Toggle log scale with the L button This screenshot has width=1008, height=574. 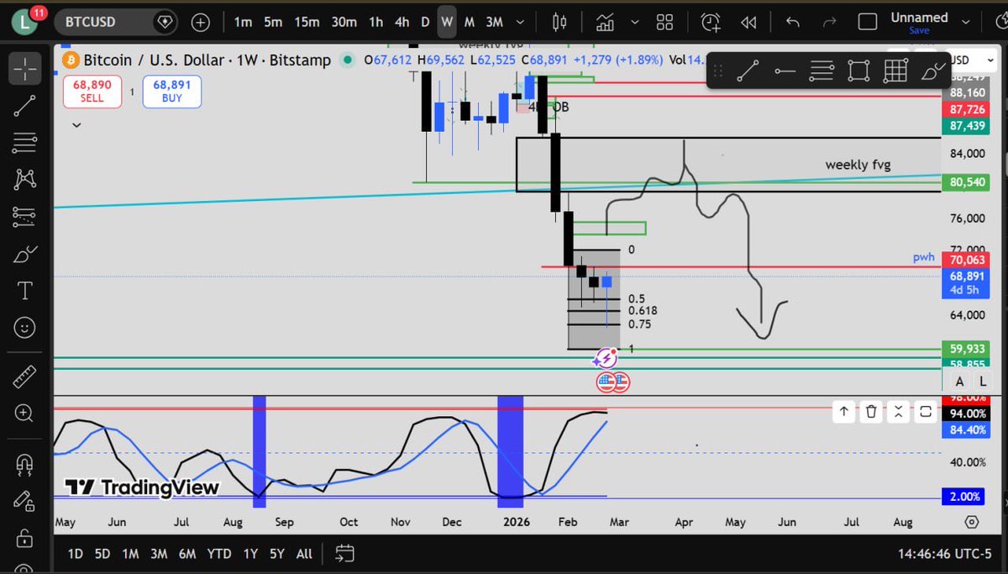(x=982, y=382)
